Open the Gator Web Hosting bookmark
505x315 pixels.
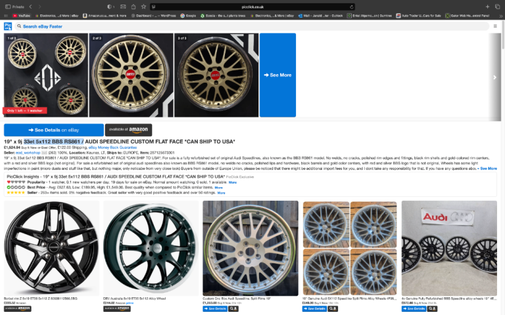pos(468,16)
